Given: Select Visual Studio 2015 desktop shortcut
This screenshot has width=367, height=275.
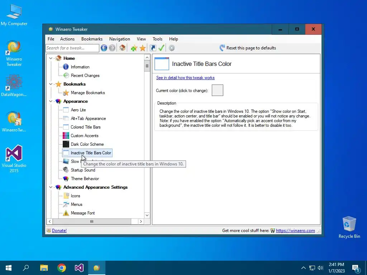Looking at the screenshot, I should point(14,159).
